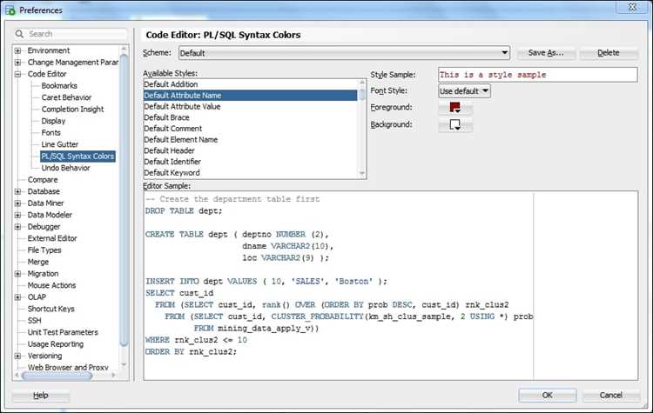The width and height of the screenshot is (653, 413).
Task: Expand the Debugger tree node
Action: [17, 227]
